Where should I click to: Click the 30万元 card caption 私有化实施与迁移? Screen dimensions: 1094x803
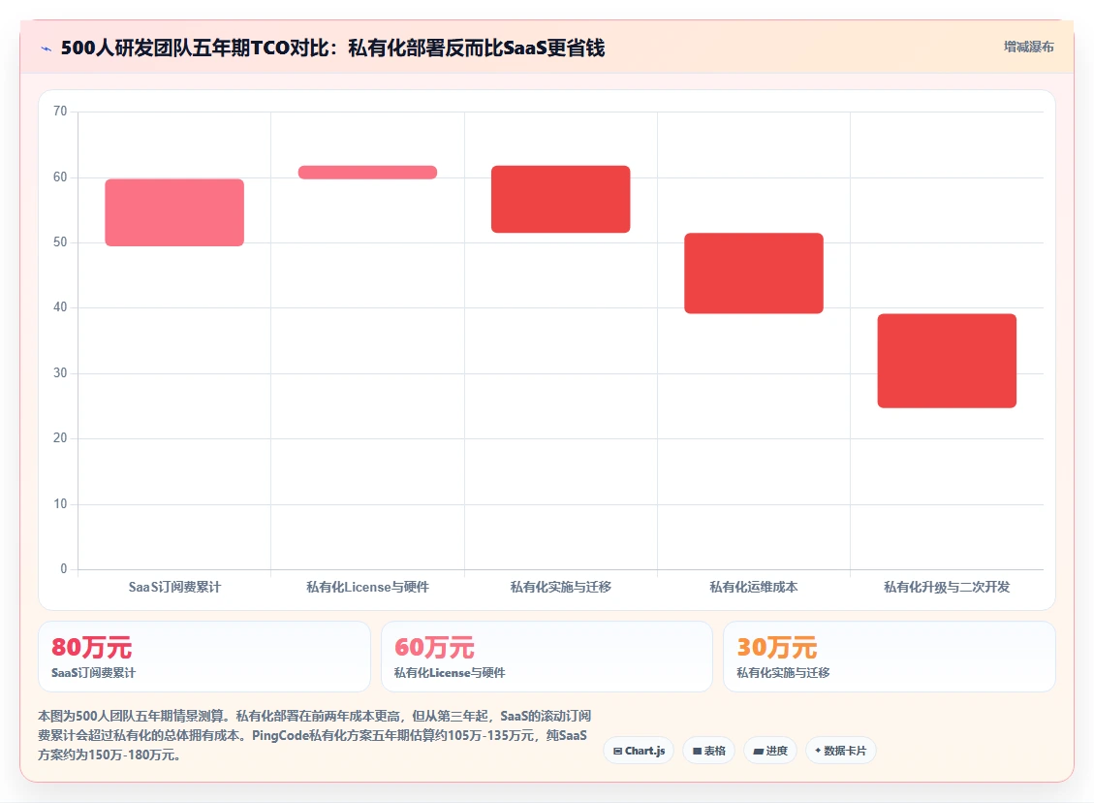pos(783,673)
